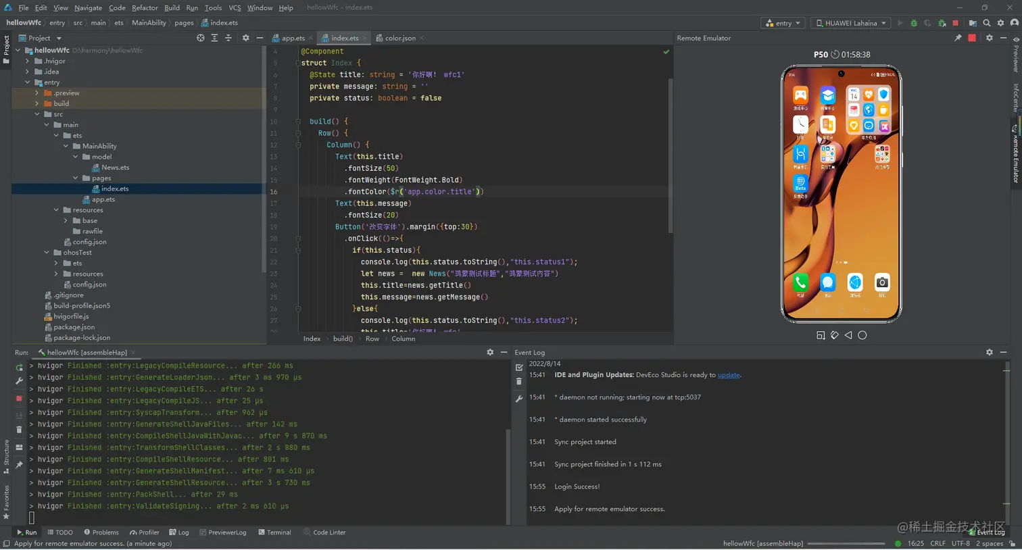Stop the emulator with red square button
The width and height of the screenshot is (1022, 550).
pyautogui.click(x=972, y=38)
